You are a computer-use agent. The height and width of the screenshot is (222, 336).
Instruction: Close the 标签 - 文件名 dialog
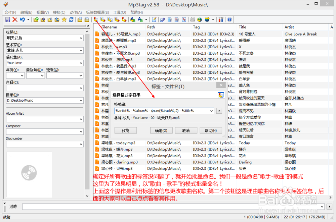[x=221, y=85]
